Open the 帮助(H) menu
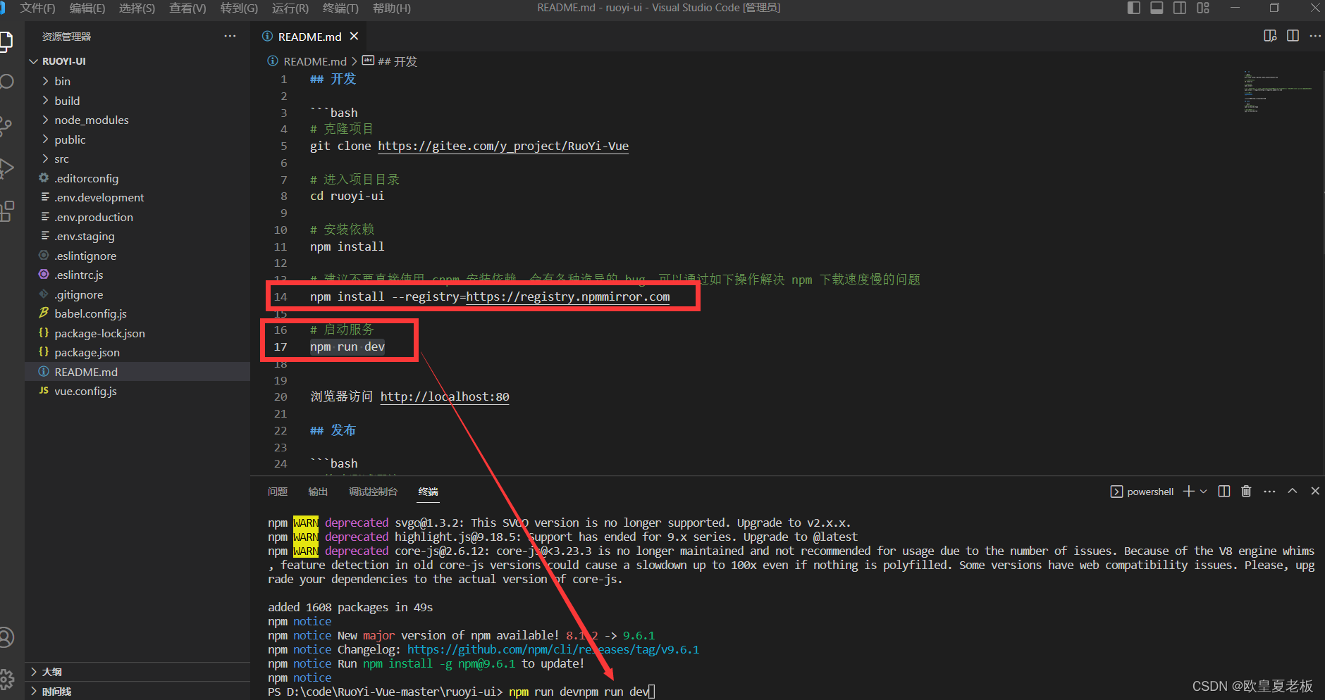1325x700 pixels. [x=391, y=8]
